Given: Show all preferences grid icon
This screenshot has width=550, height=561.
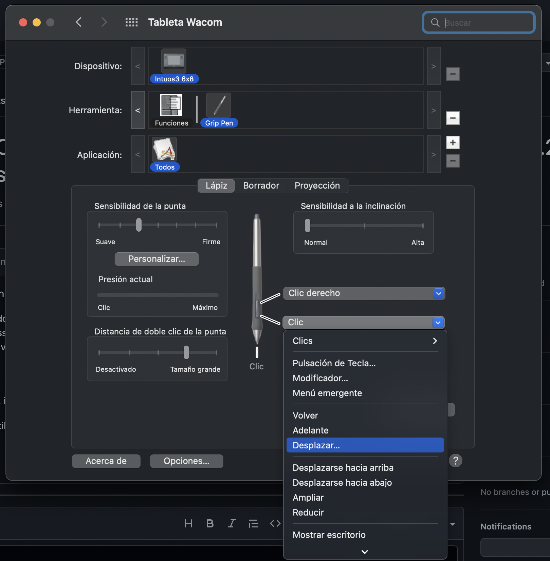Looking at the screenshot, I should [131, 22].
